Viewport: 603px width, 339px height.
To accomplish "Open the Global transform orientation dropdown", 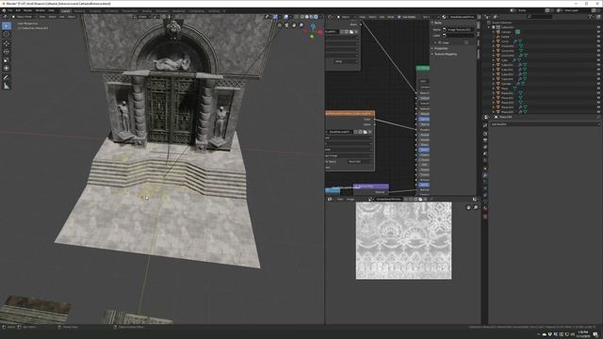I will point(142,17).
